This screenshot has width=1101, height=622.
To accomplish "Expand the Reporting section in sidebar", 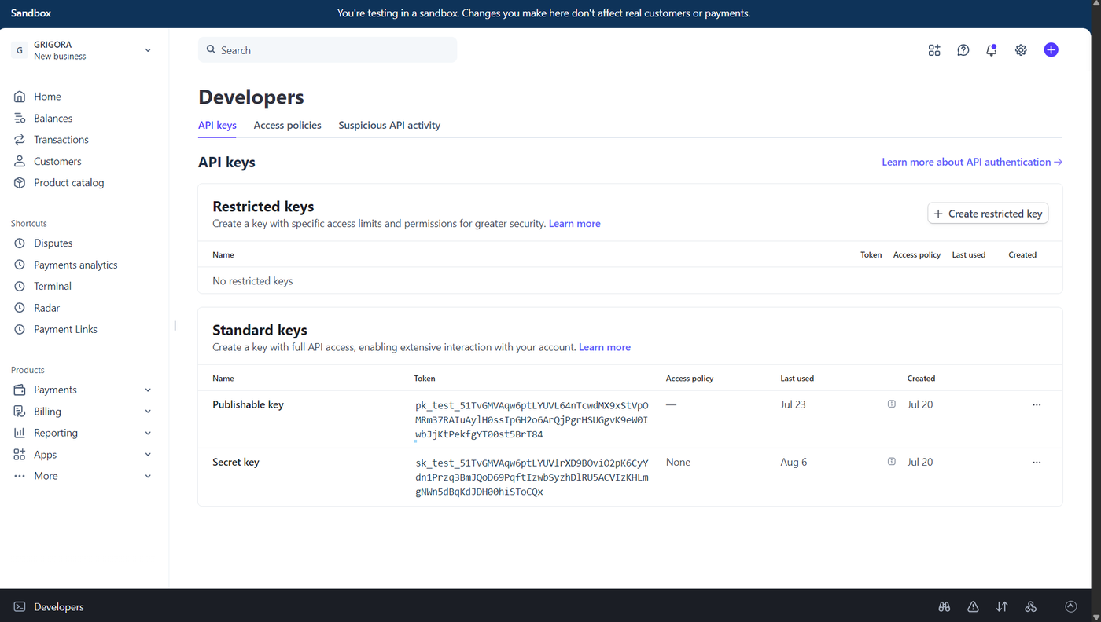I will click(x=82, y=433).
